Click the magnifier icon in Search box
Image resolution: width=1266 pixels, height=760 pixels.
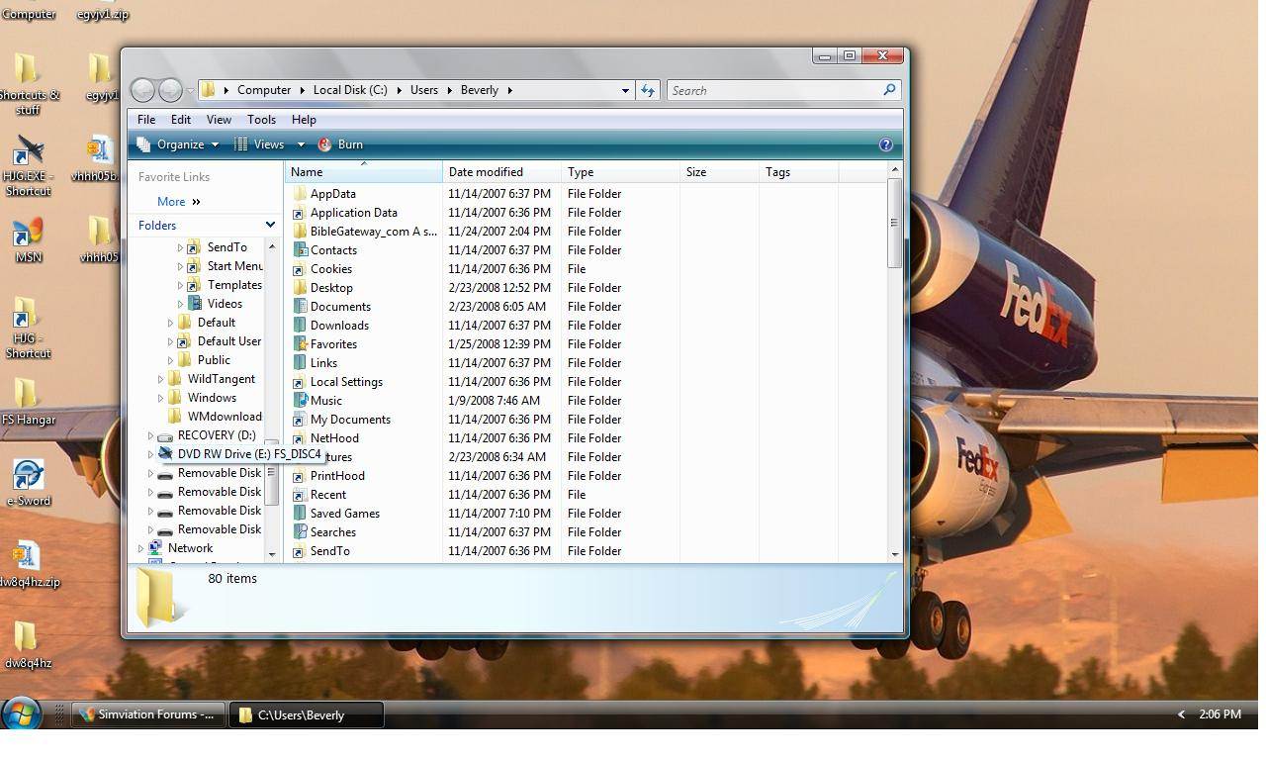[889, 90]
